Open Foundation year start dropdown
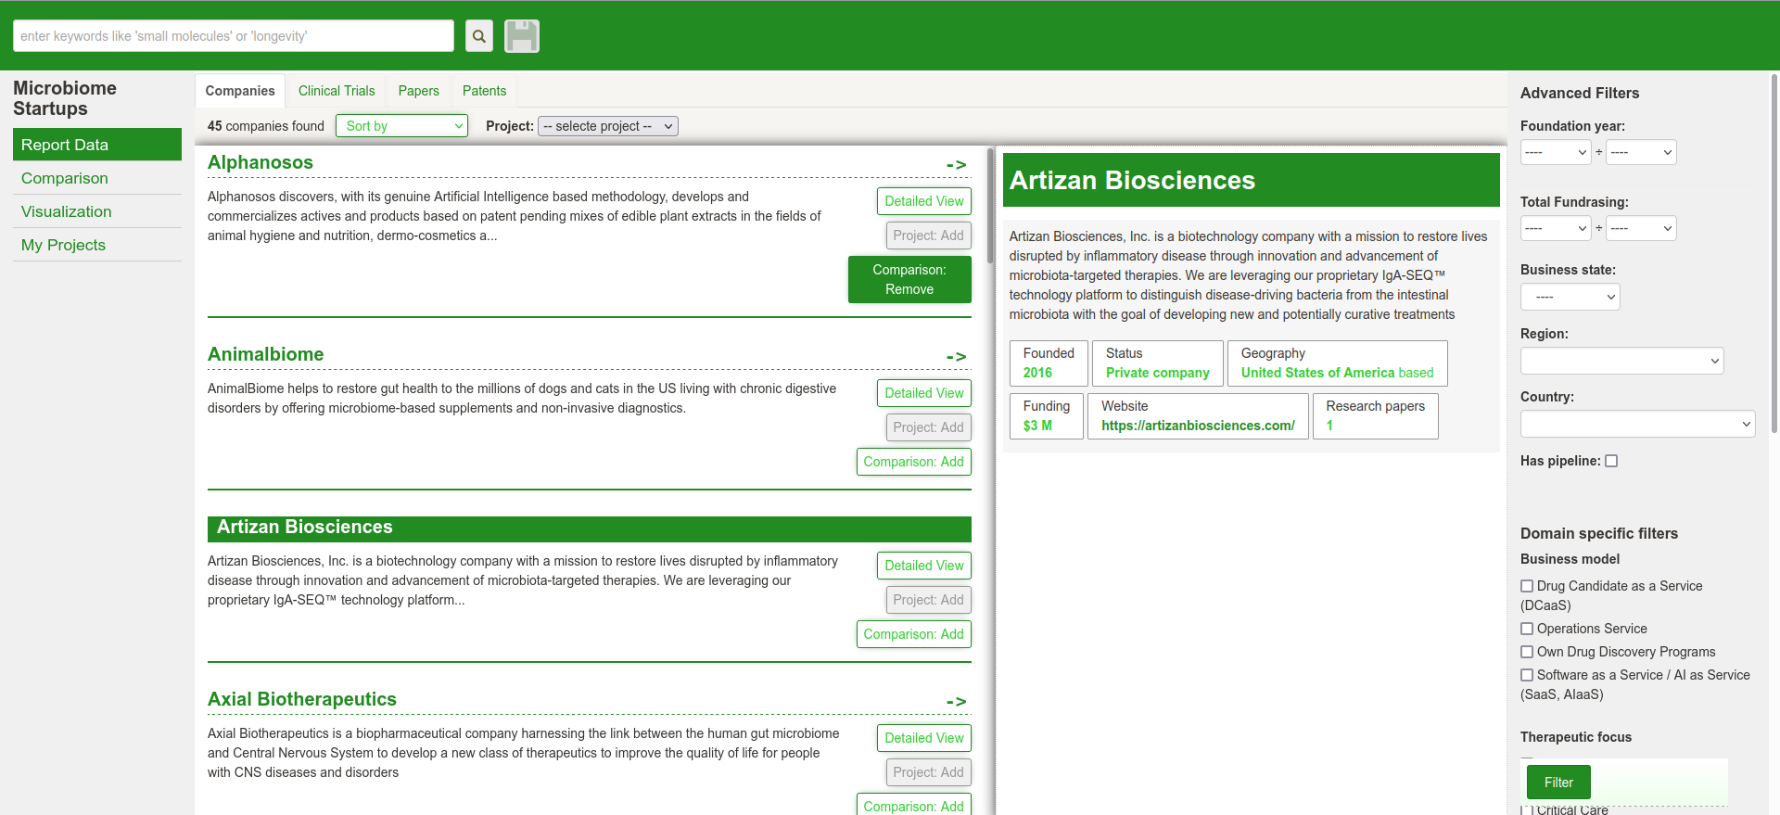1780x815 pixels. 1556,152
